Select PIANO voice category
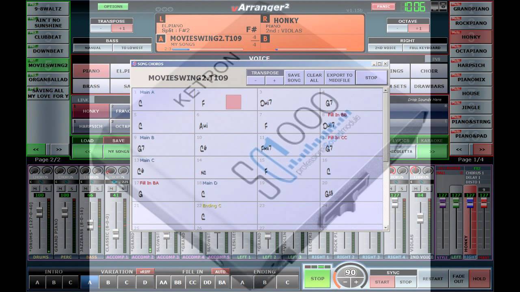The height and width of the screenshot is (292, 520). [91, 71]
